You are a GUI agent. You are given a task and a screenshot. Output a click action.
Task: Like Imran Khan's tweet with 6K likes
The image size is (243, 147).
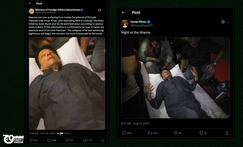tap(176, 133)
